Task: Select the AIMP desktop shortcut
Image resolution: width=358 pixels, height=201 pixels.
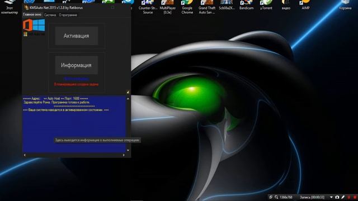Action: (305, 6)
